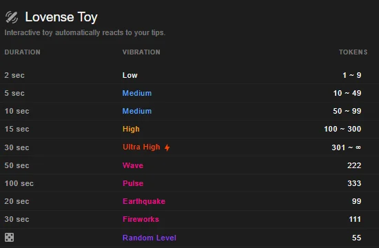Viewport: 379px width, 248px height.
Task: Click the DURATION column header
Action: click(x=23, y=52)
